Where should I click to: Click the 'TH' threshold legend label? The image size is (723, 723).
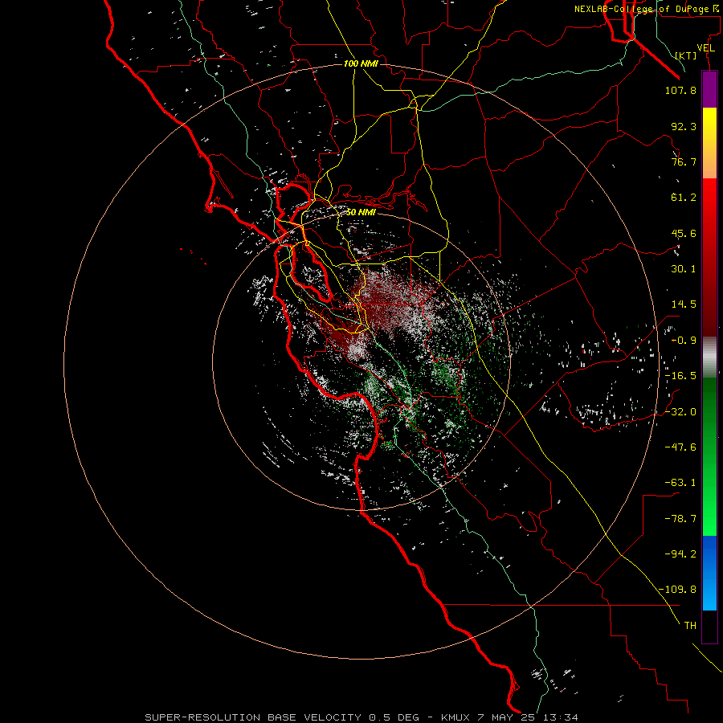(690, 625)
